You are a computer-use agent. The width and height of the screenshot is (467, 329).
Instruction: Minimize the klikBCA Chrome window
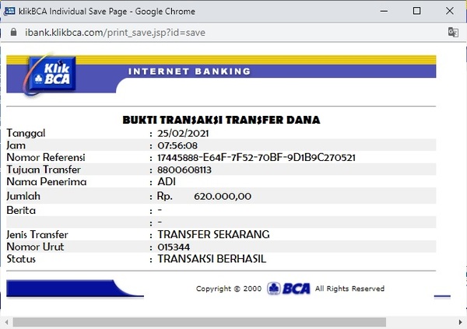[384, 12]
